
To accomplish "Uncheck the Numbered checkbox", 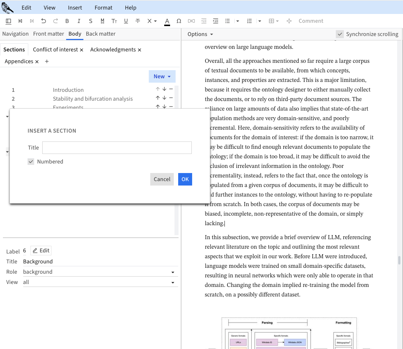I will pos(31,162).
